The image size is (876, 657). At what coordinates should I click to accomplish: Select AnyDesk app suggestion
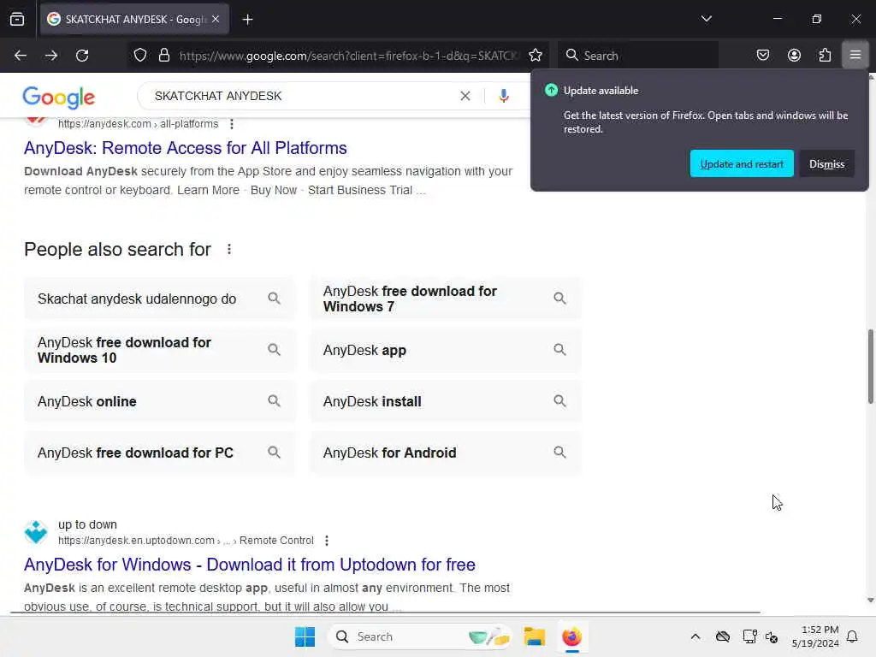[x=445, y=350]
